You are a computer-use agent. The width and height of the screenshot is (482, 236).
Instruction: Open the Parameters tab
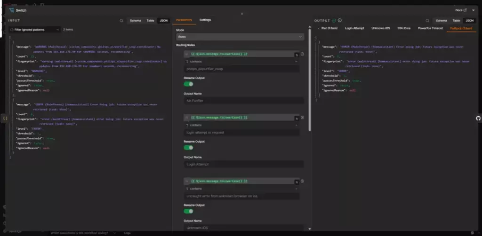[x=184, y=20]
